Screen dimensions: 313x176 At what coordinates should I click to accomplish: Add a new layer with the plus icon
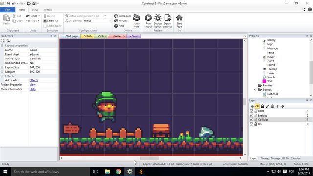[252, 106]
